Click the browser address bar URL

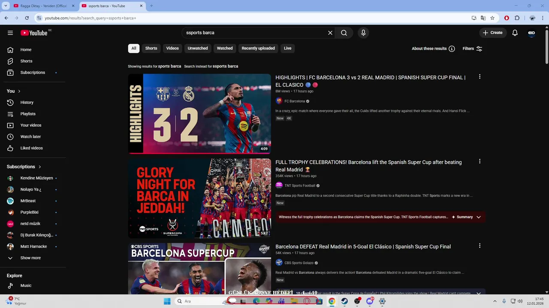(x=90, y=18)
